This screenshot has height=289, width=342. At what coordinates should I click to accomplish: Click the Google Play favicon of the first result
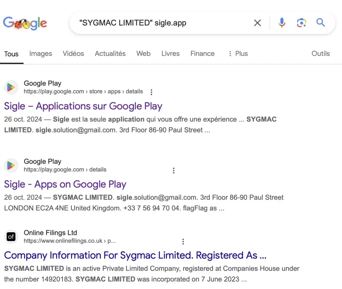pyautogui.click(x=11, y=87)
